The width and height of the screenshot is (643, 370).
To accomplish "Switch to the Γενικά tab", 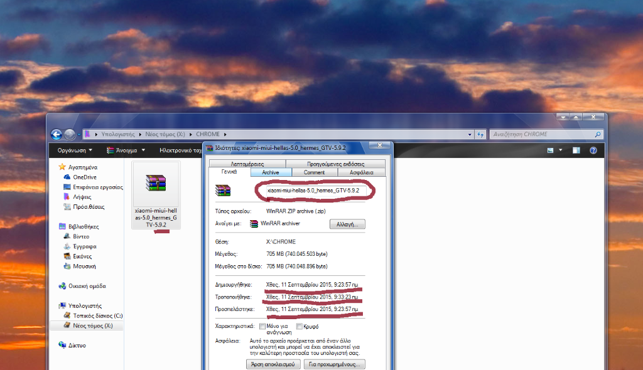I will [229, 172].
